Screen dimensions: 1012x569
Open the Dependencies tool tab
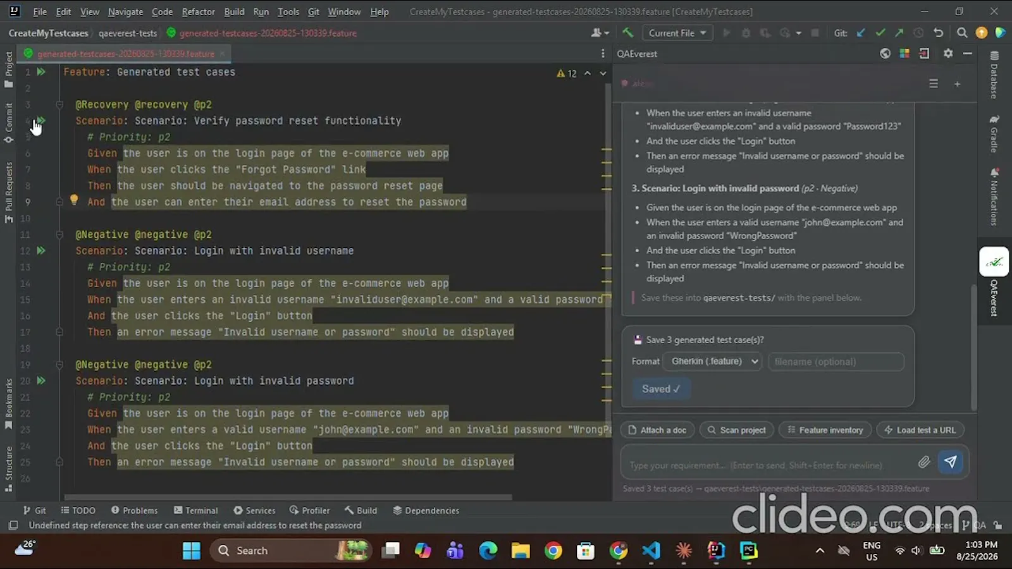coord(426,510)
